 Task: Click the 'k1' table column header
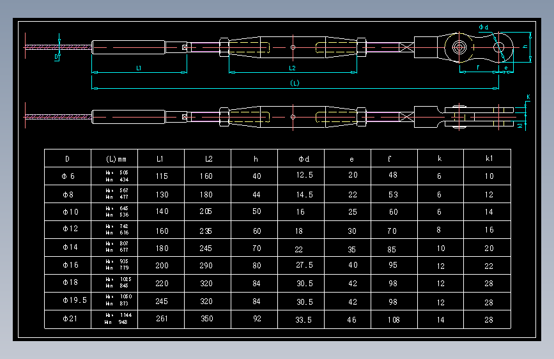489,158
